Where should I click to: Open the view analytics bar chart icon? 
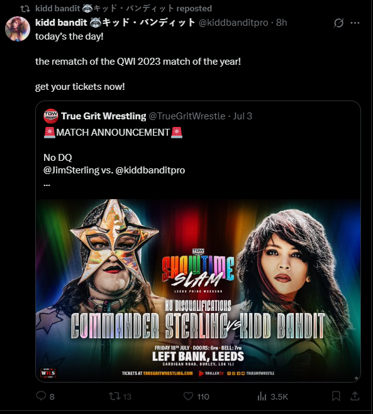tap(262, 396)
